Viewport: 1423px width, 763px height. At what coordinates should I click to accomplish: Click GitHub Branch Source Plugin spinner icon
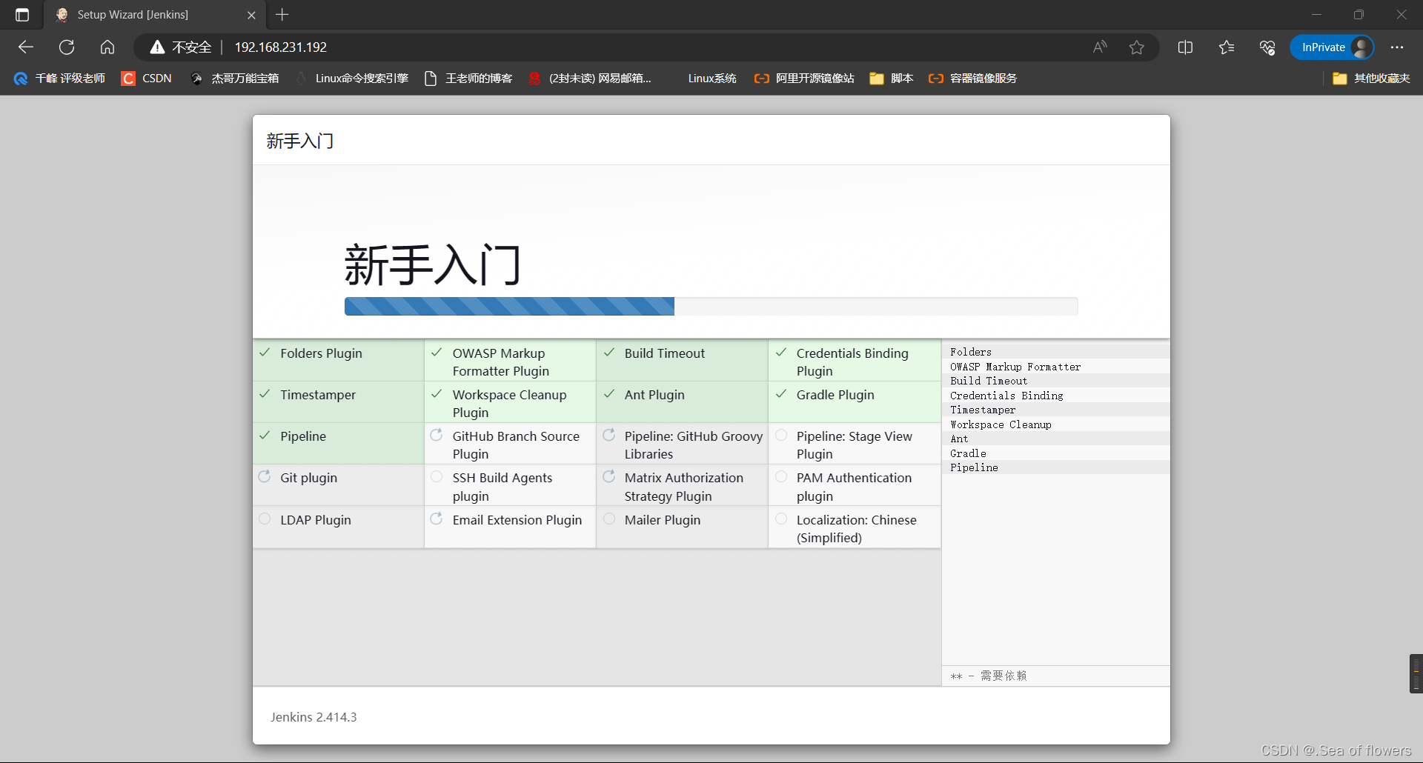point(437,435)
